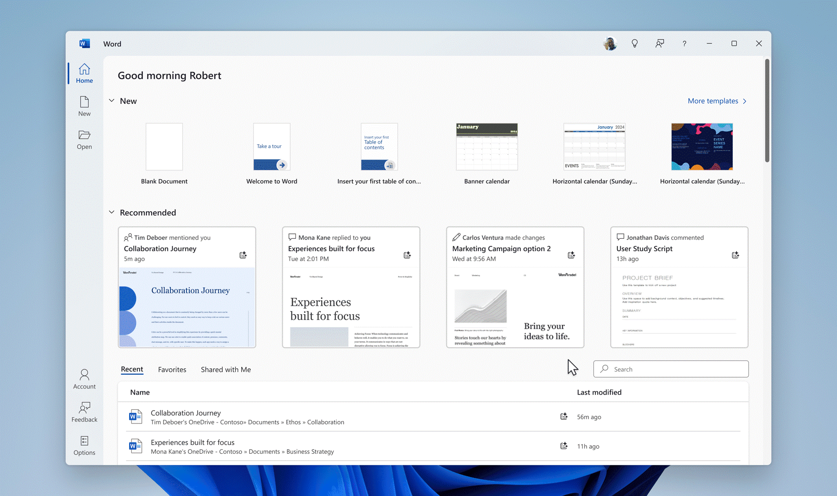Select the January 2024 Horizontal calendar template

[x=594, y=154]
